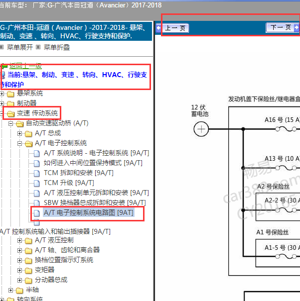
Task: Click the 制动器 folder icon
Action: [x=10, y=104]
